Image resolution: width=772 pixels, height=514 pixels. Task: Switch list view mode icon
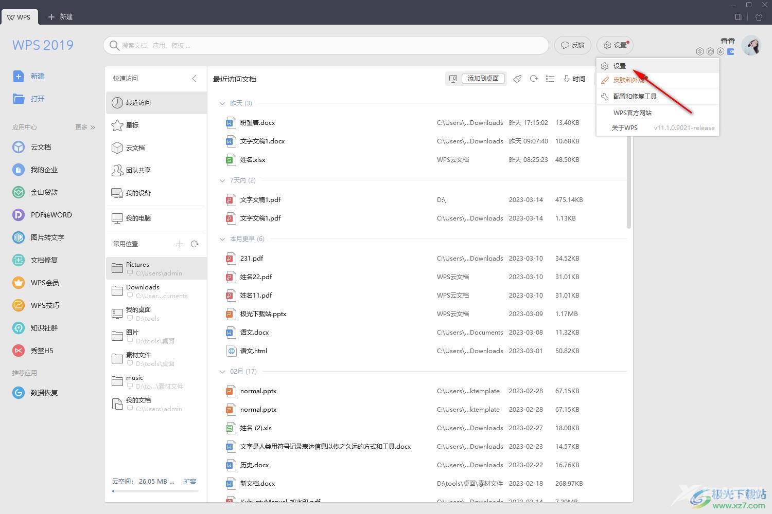click(550, 79)
